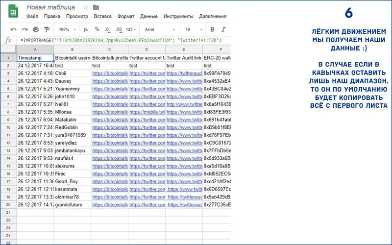This screenshot has width=392, height=245.
Task: Open the Инструменты menu
Action: (x=178, y=16)
